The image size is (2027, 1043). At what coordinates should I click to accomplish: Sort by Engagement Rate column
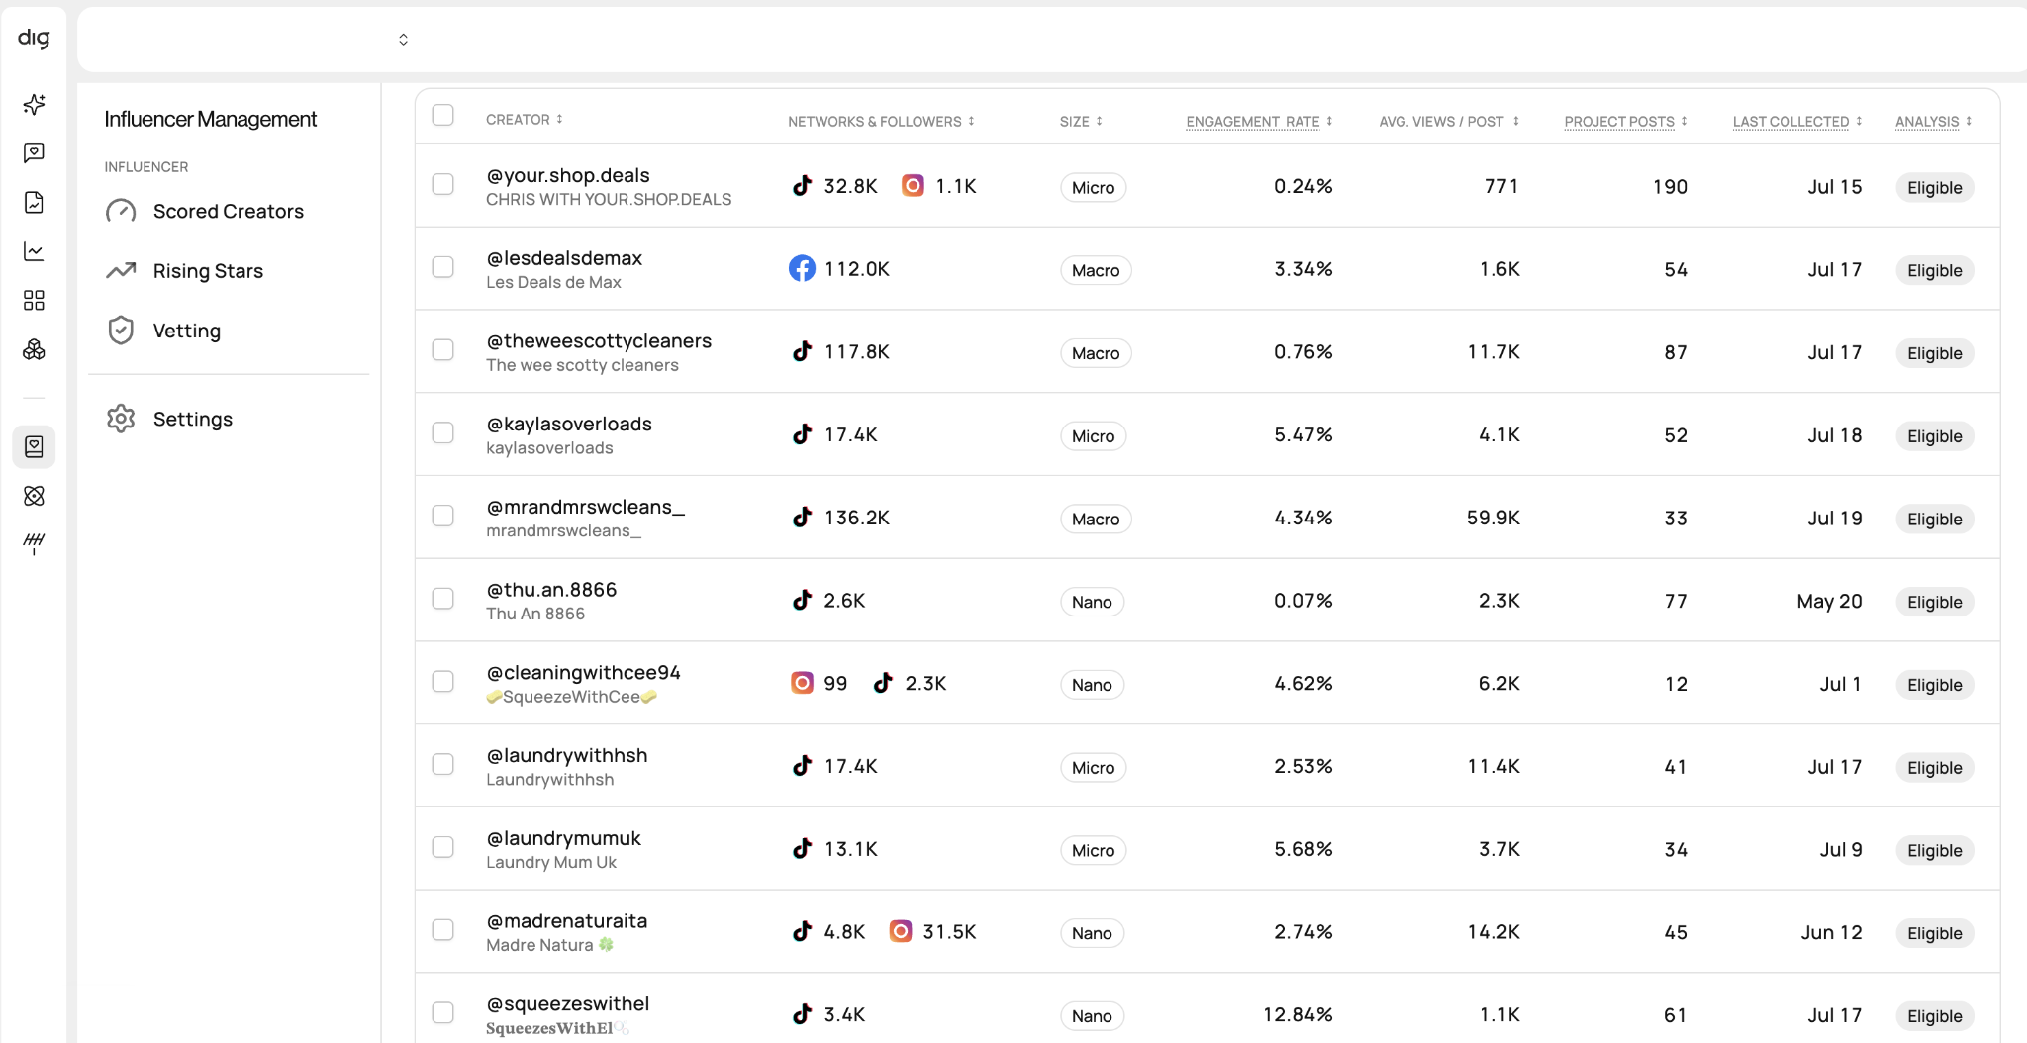[x=1259, y=121]
